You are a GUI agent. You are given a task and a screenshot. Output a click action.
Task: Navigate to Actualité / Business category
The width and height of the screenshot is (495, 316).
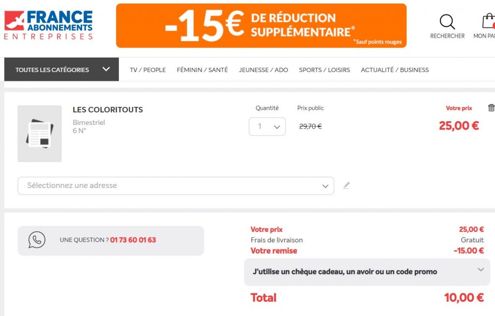[394, 70]
